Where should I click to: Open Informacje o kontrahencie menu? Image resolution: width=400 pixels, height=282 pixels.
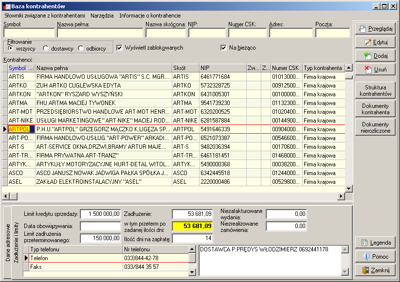pyautogui.click(x=150, y=16)
